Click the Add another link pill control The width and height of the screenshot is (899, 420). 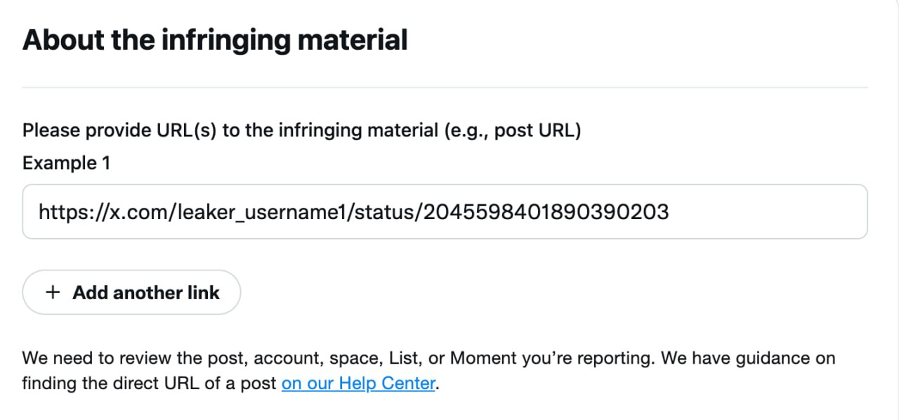[131, 292]
